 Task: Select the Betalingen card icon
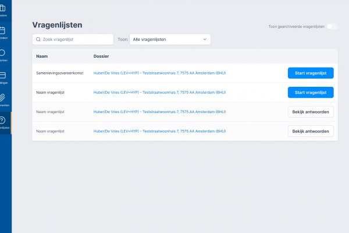[3, 76]
